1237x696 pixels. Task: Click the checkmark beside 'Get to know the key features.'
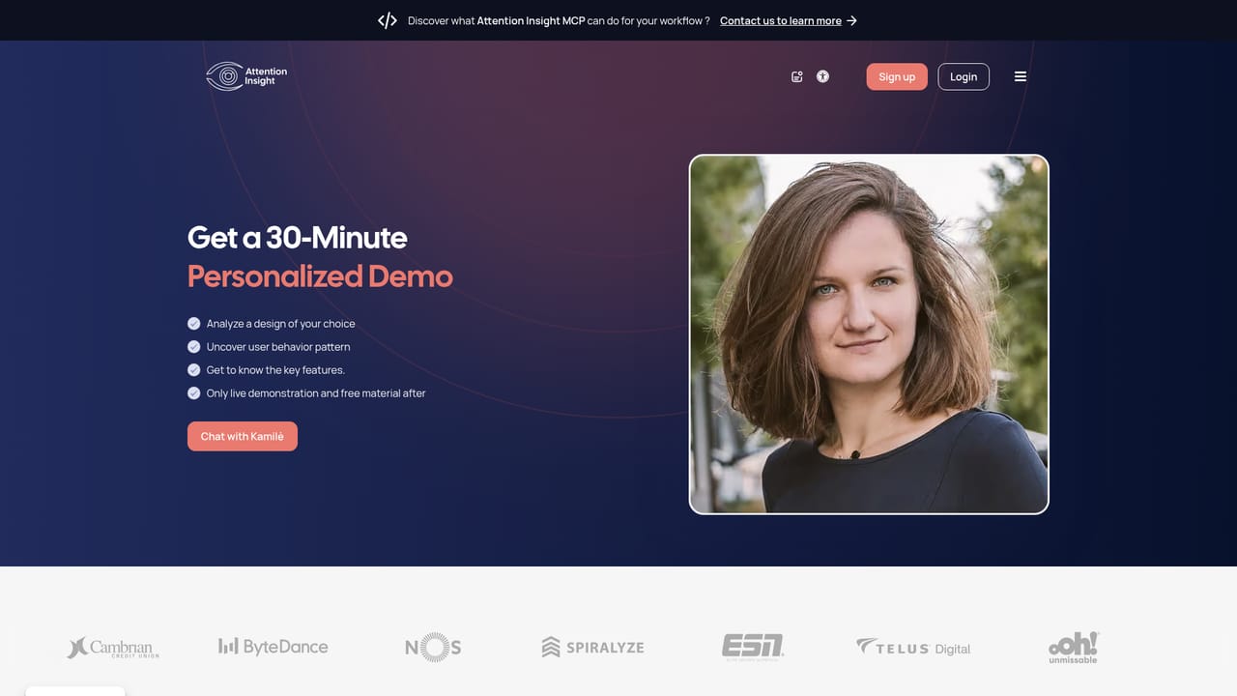tap(194, 370)
